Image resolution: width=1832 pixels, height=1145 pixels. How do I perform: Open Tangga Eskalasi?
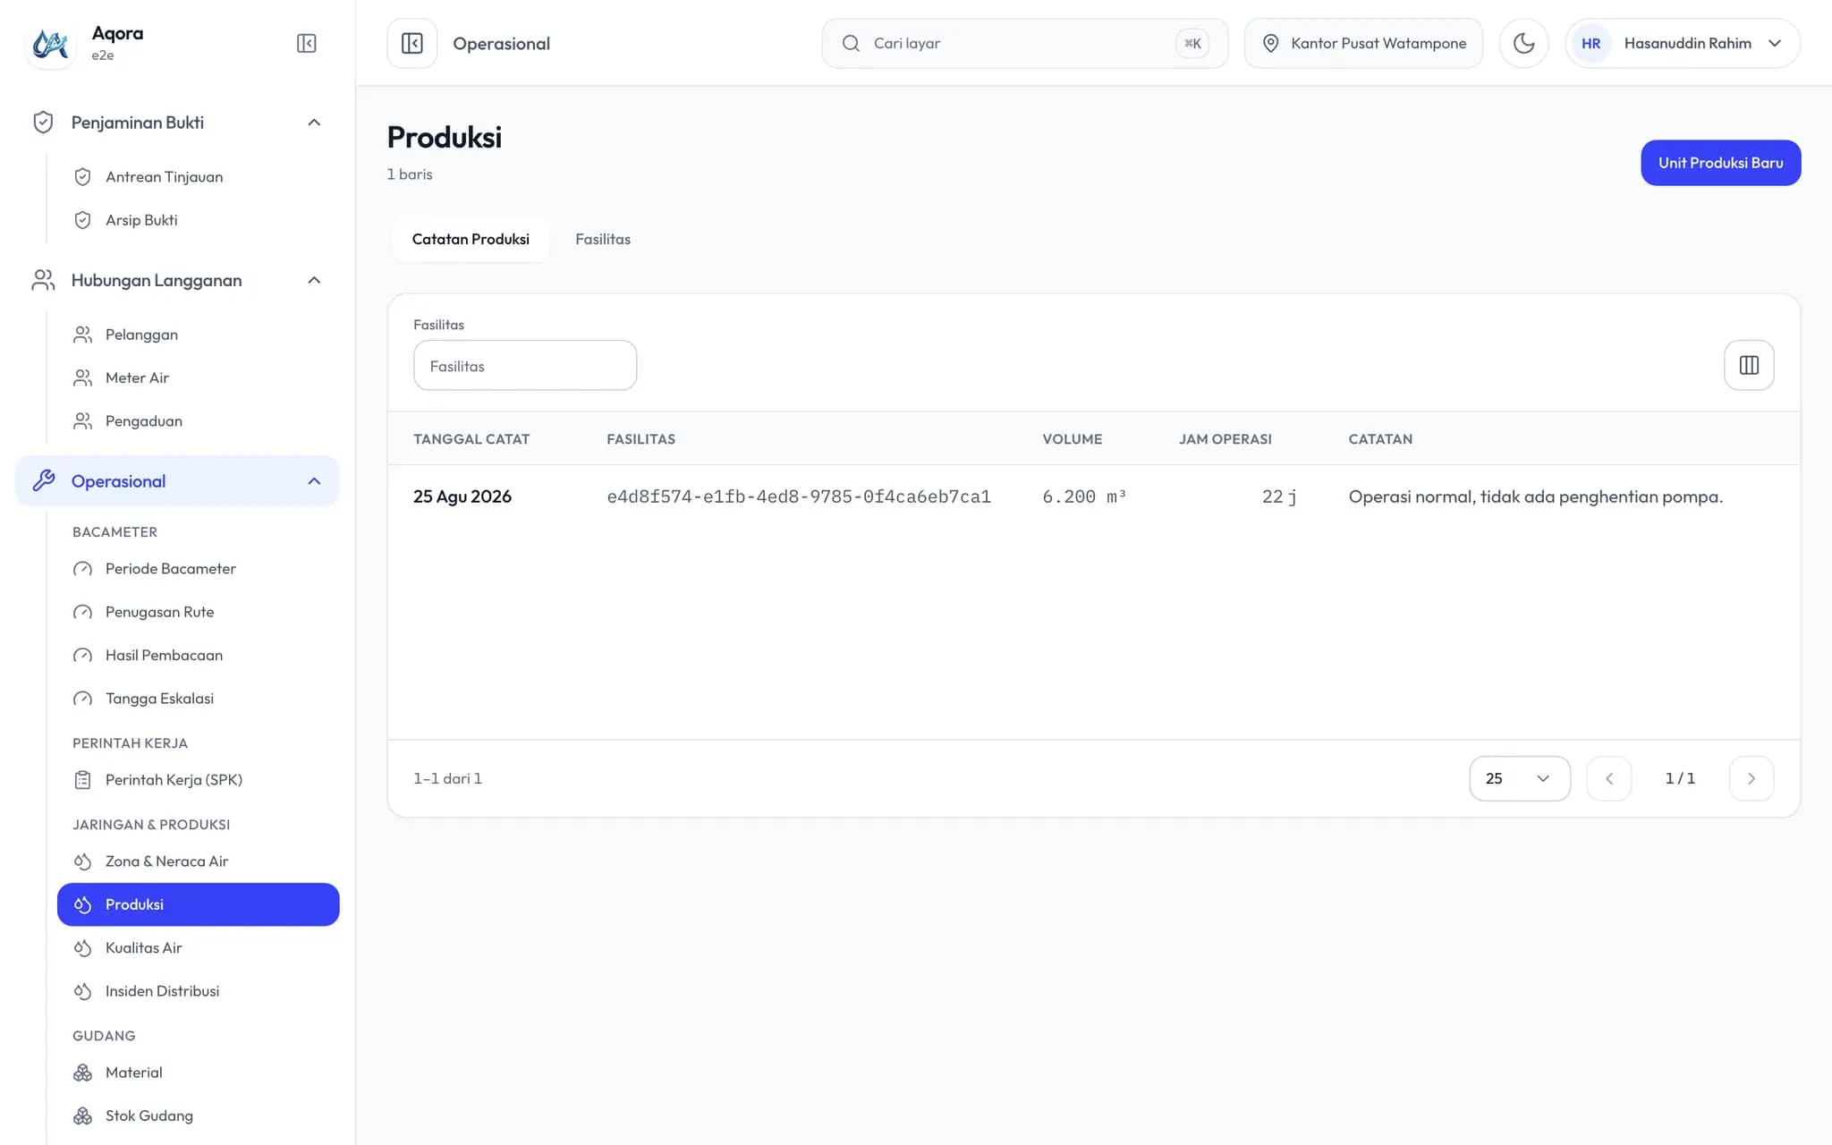coord(199,699)
